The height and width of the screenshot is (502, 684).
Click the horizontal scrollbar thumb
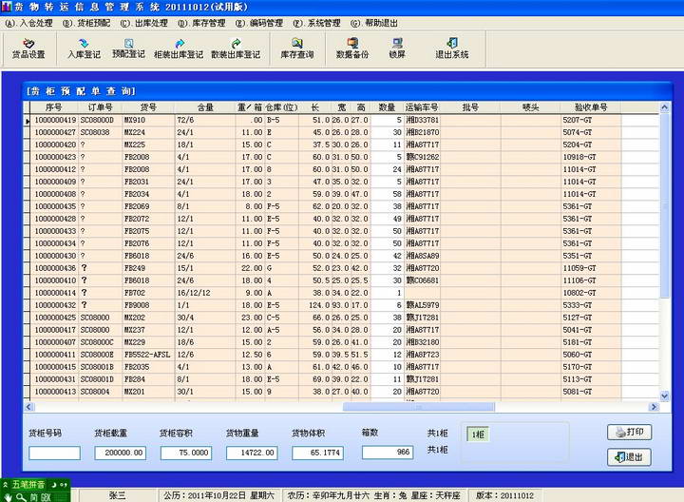419,407
